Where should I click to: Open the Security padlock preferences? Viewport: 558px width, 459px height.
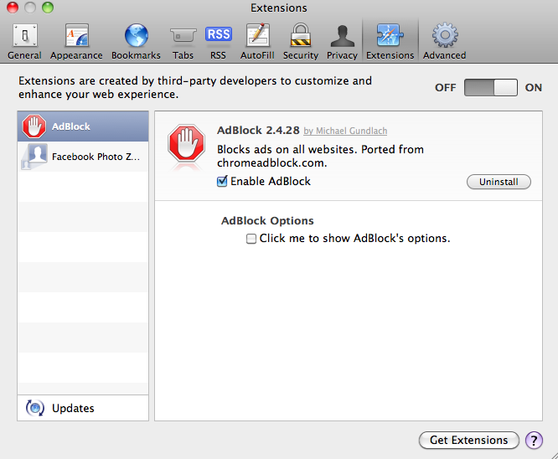(x=300, y=41)
